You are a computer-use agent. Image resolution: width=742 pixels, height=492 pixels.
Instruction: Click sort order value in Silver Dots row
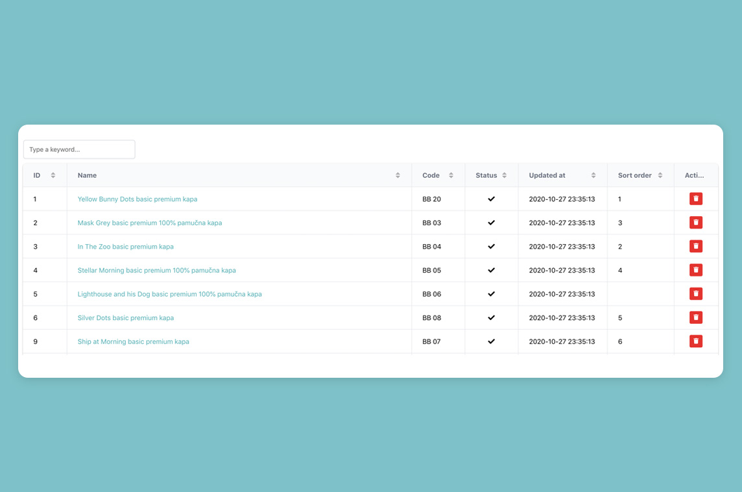pos(620,317)
